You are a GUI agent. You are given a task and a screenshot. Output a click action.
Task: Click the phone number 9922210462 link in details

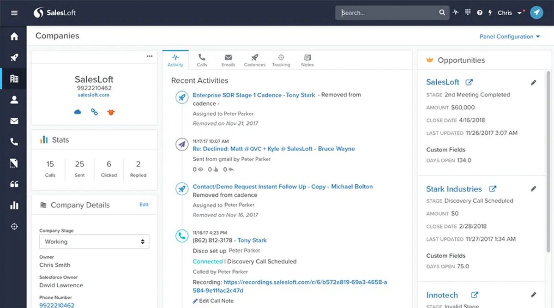coord(57,305)
